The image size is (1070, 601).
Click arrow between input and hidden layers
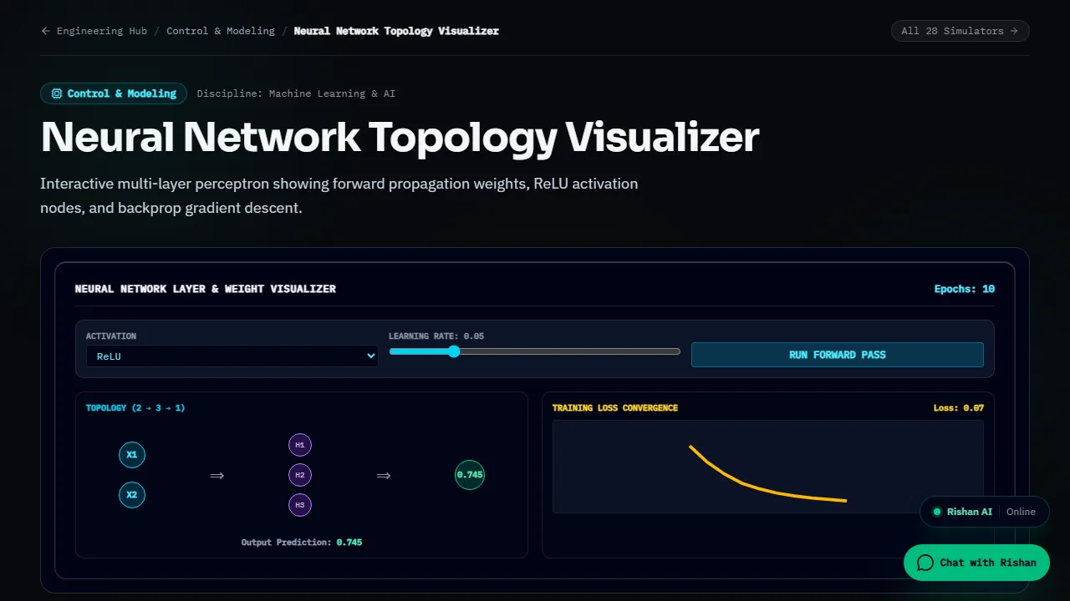(217, 476)
